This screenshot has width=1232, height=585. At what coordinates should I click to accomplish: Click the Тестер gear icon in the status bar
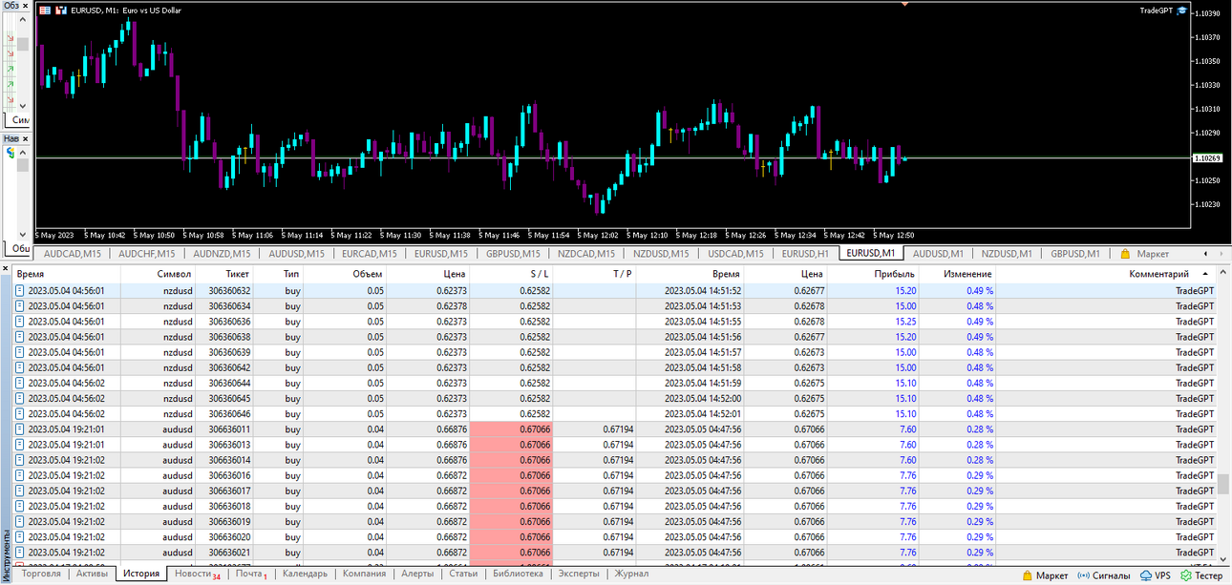click(1186, 575)
